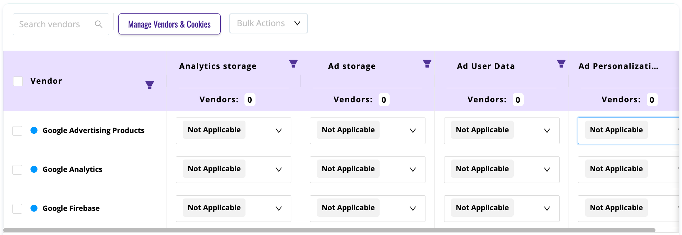The height and width of the screenshot is (235, 682).
Task: Click the horizontal table scrollbar
Action: [x=329, y=230]
